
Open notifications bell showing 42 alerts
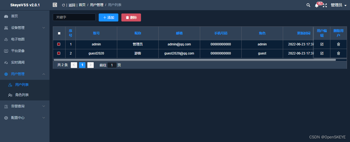[317, 5]
